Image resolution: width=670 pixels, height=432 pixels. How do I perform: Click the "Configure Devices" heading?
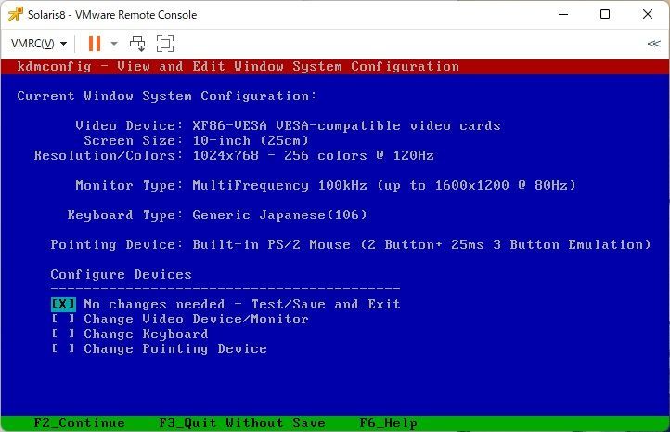pyautogui.click(x=121, y=274)
